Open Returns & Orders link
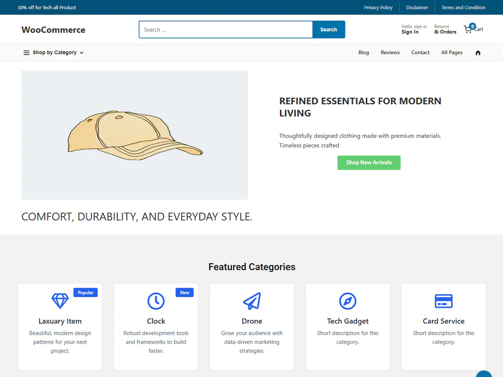Image resolution: width=503 pixels, height=377 pixels. [x=445, y=29]
